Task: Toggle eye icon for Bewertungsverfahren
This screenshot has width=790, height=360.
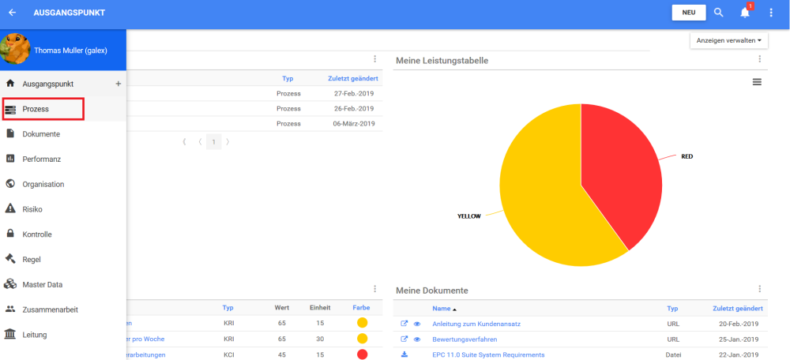Action: (417, 339)
